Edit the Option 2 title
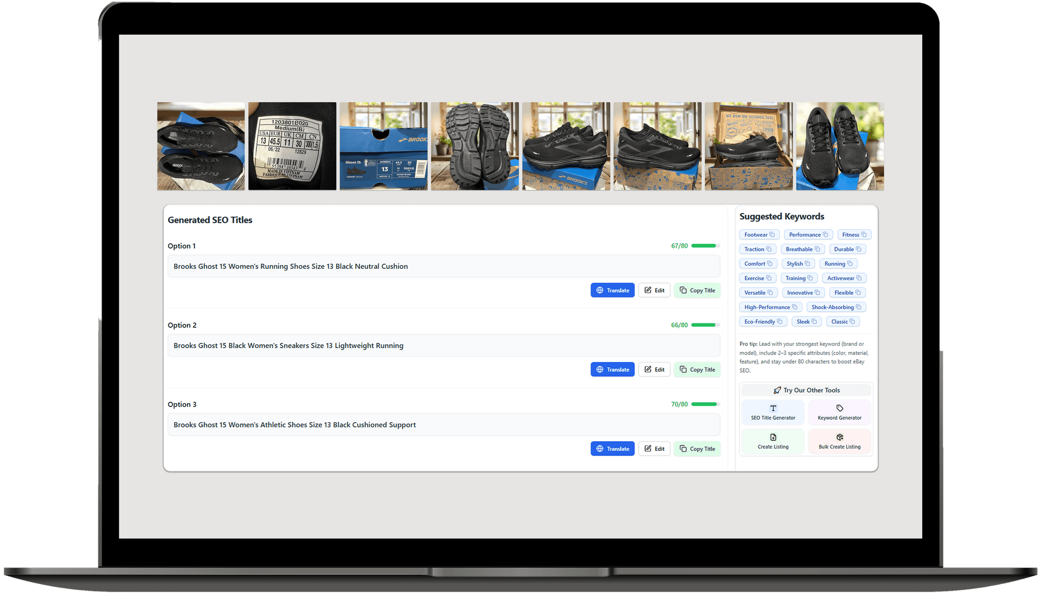 point(654,370)
